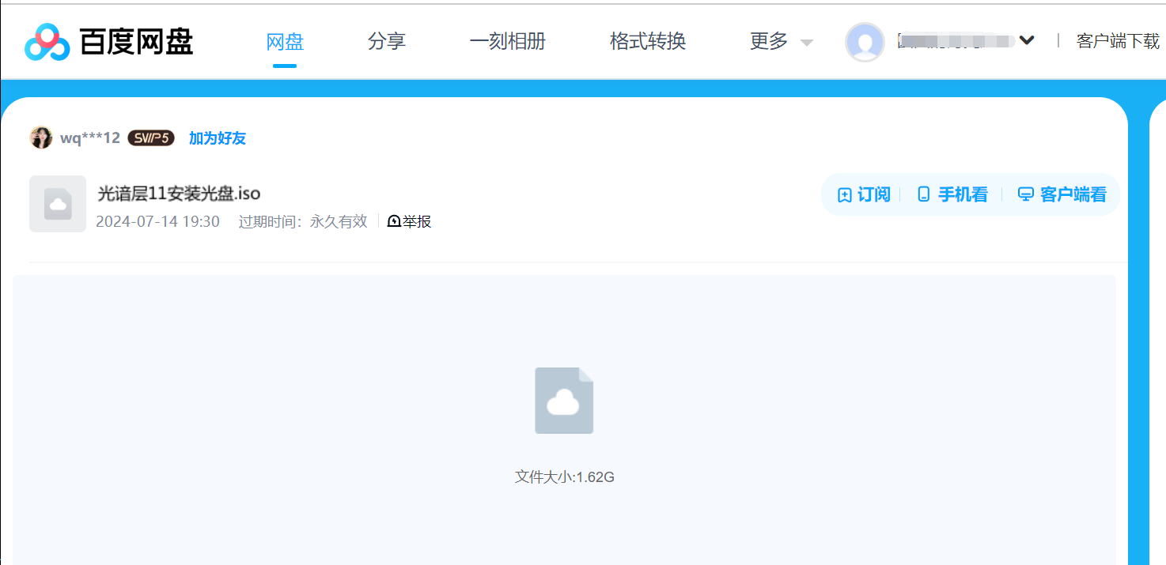Collapse the 更多 chevron arrow

(806, 43)
